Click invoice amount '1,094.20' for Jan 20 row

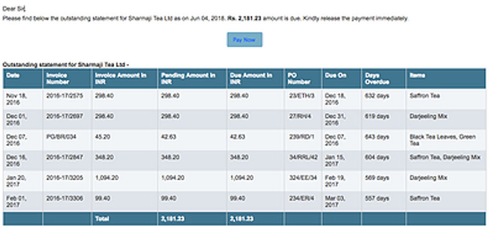tap(106, 178)
